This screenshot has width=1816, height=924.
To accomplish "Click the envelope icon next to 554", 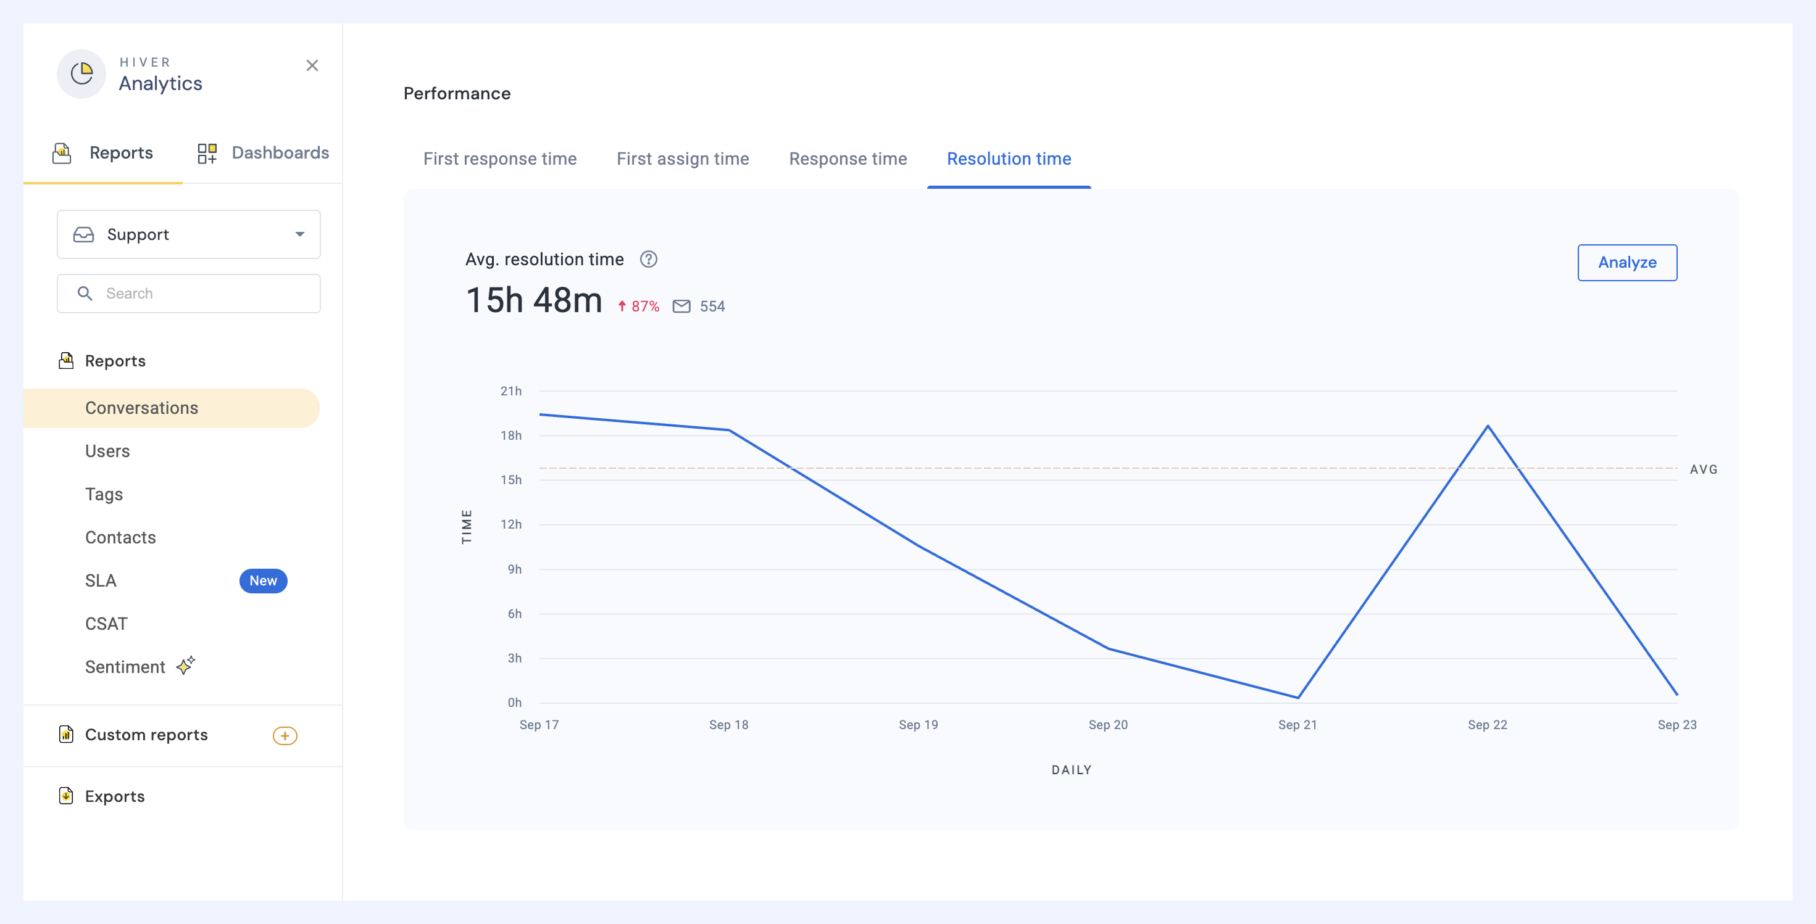I will pyautogui.click(x=681, y=307).
